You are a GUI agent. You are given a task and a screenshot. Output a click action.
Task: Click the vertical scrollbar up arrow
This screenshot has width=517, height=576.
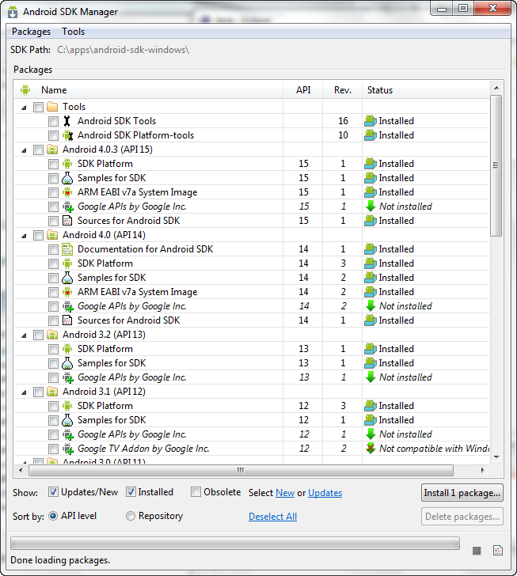click(496, 88)
